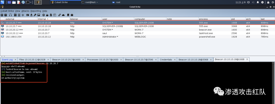Open the Attacks menu
The image size is (275, 104).
tap(25, 11)
